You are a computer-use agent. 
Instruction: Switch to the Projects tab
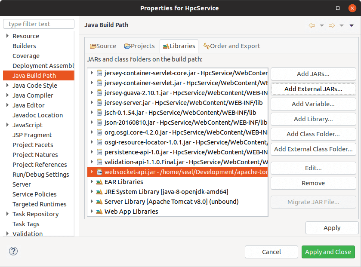139,46
